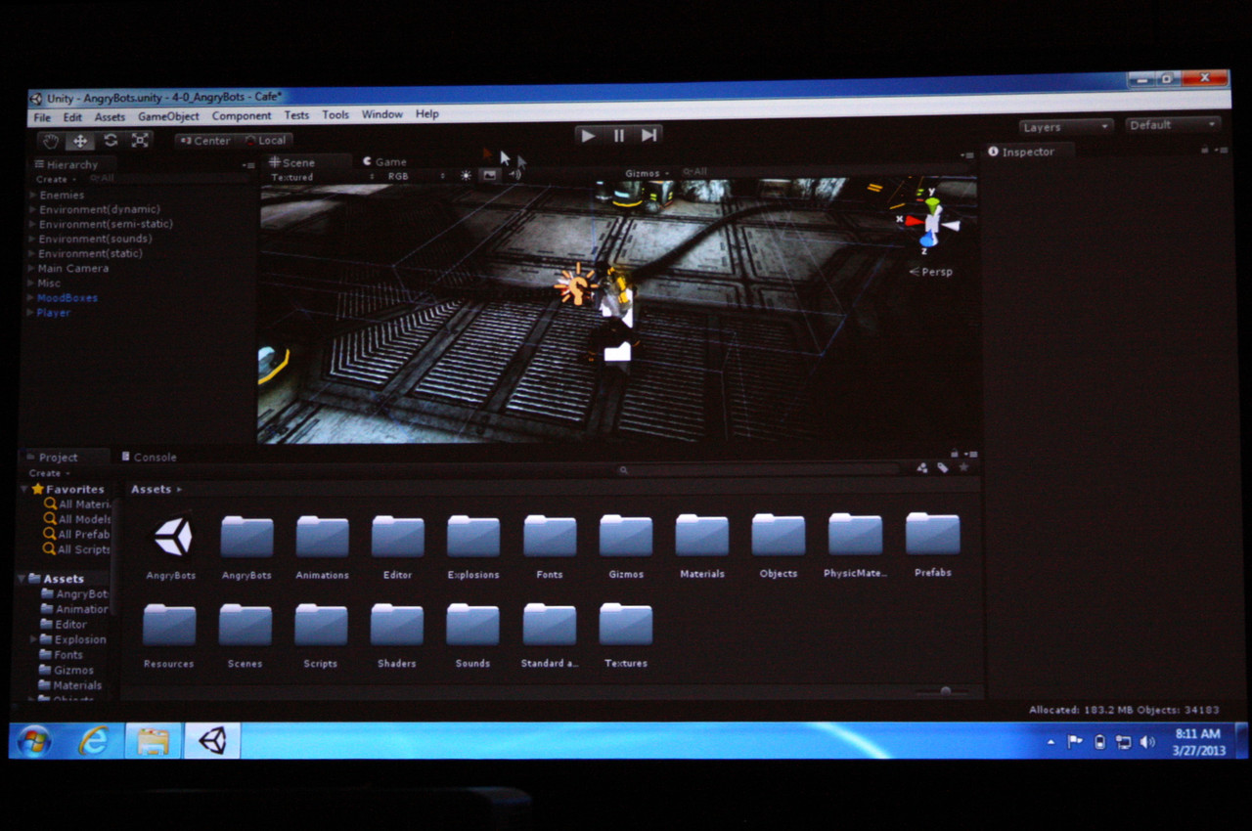The height and width of the screenshot is (831, 1252).
Task: Select the Hand tool in the toolbar
Action: click(50, 141)
